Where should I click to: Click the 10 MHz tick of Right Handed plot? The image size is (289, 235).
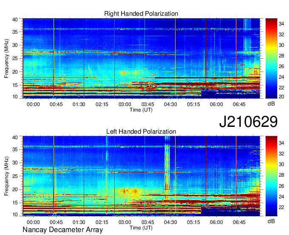click(x=15, y=97)
